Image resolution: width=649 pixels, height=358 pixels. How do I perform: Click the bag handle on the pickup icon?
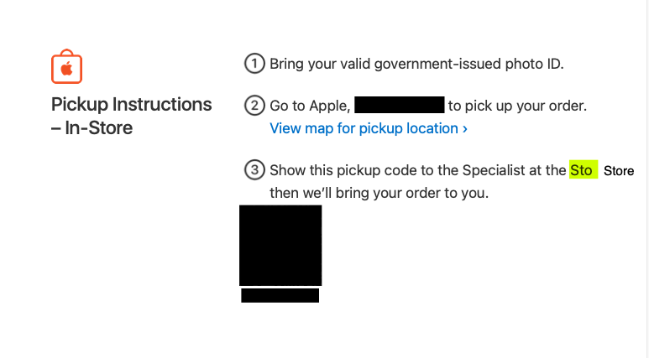(x=66, y=53)
